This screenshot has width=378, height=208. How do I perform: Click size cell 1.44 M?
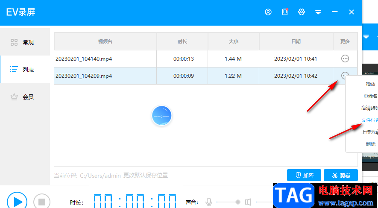(233, 59)
